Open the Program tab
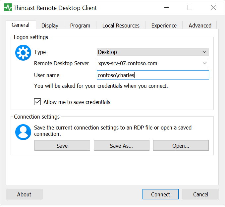The image size is (225, 207). [80, 26]
